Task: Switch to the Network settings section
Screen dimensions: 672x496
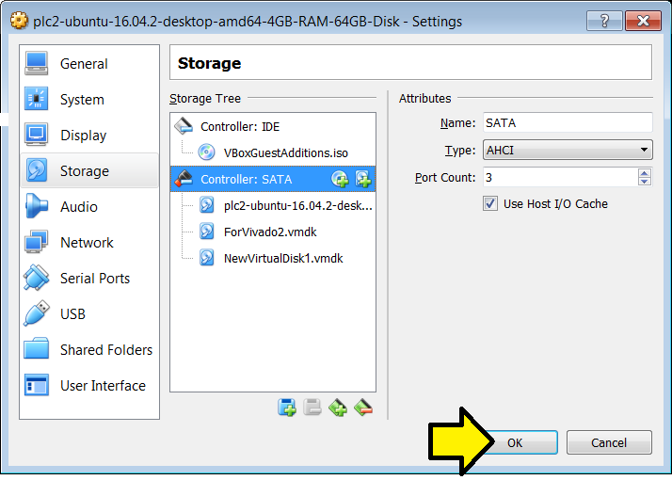Action: (87, 243)
